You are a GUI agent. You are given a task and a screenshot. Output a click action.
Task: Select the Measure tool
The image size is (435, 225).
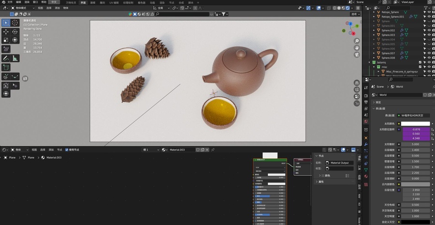[x=15, y=59]
